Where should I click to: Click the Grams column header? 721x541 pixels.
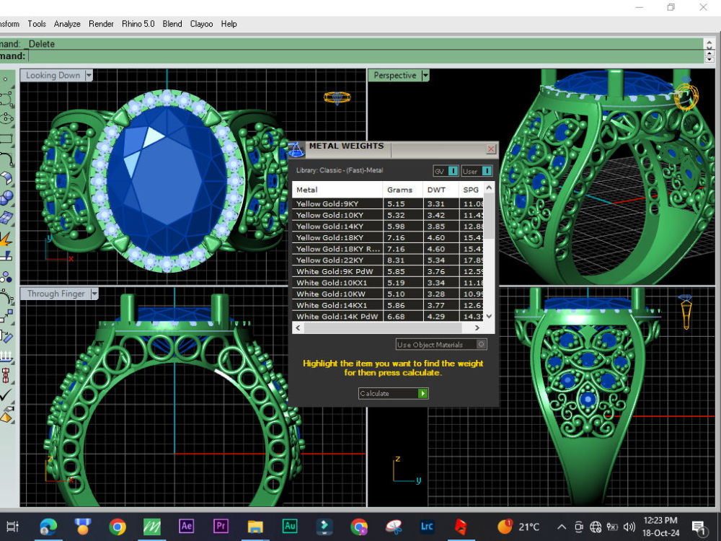click(x=403, y=190)
